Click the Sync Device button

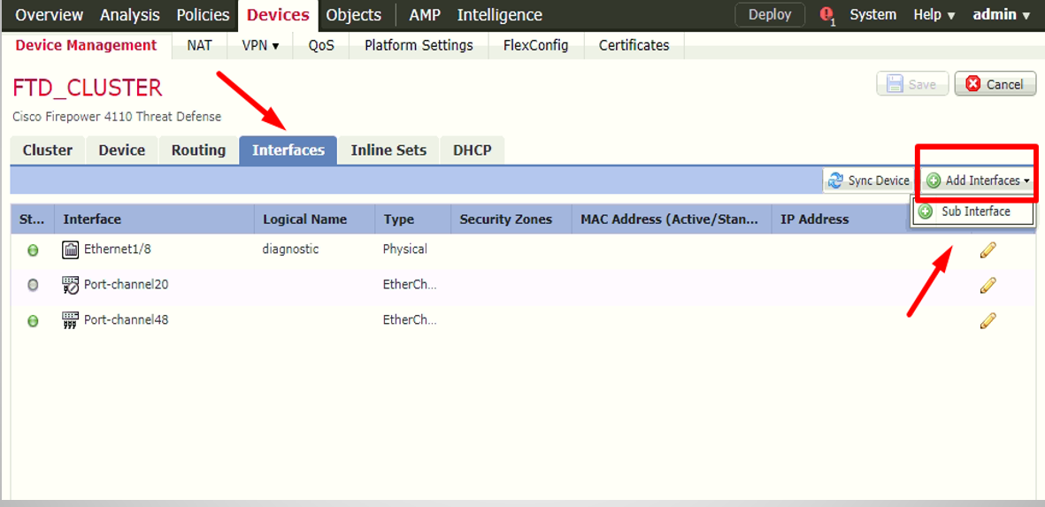tap(868, 181)
